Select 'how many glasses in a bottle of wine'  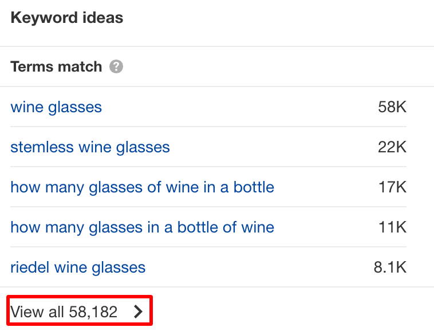142,227
